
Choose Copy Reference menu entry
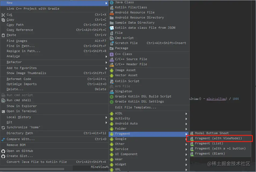click(x=54, y=30)
